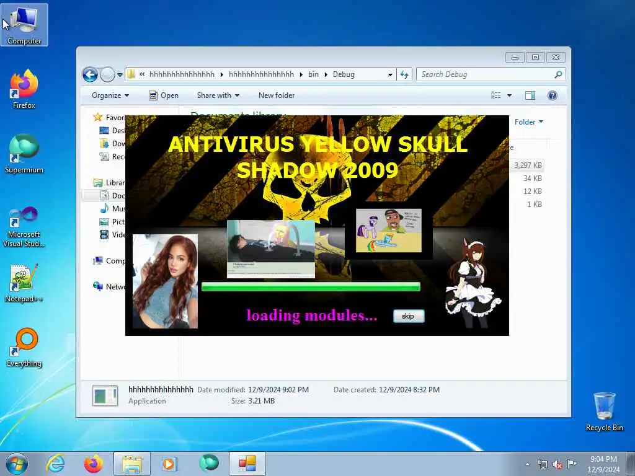
Task: Expand the address bar history dropdown
Action: coord(390,74)
